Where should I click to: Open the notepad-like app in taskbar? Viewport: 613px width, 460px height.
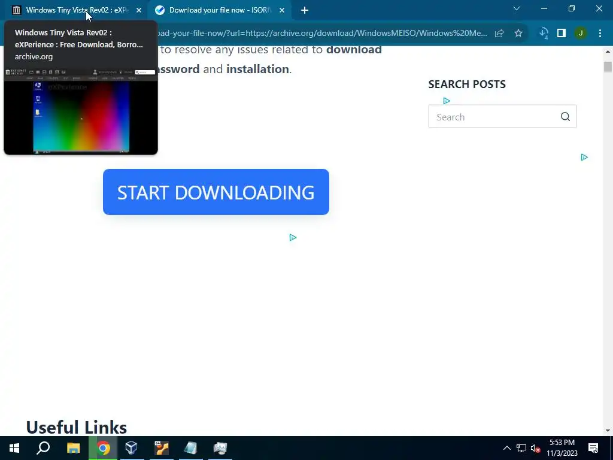(x=190, y=448)
